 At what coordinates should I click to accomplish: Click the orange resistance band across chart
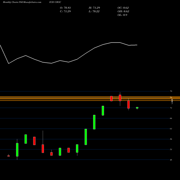click(90, 99)
